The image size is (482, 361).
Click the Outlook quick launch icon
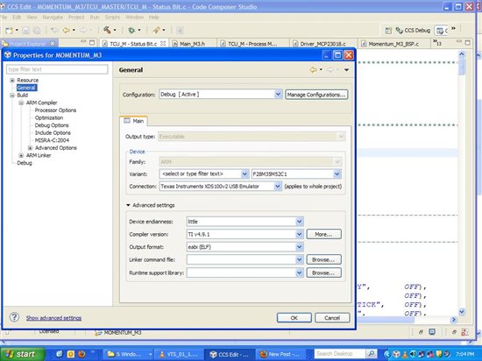[x=70, y=354]
